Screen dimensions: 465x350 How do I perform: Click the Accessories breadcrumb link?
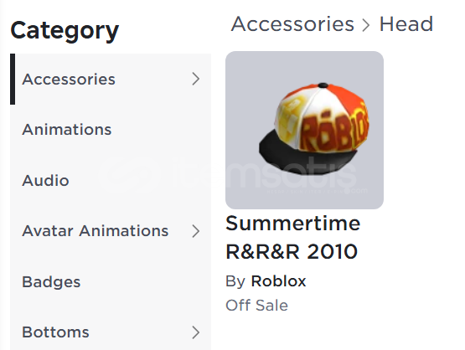(292, 24)
